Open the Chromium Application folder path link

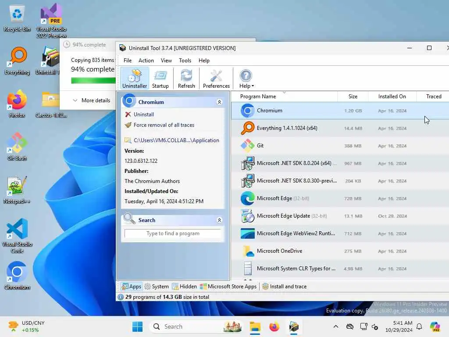tap(176, 140)
